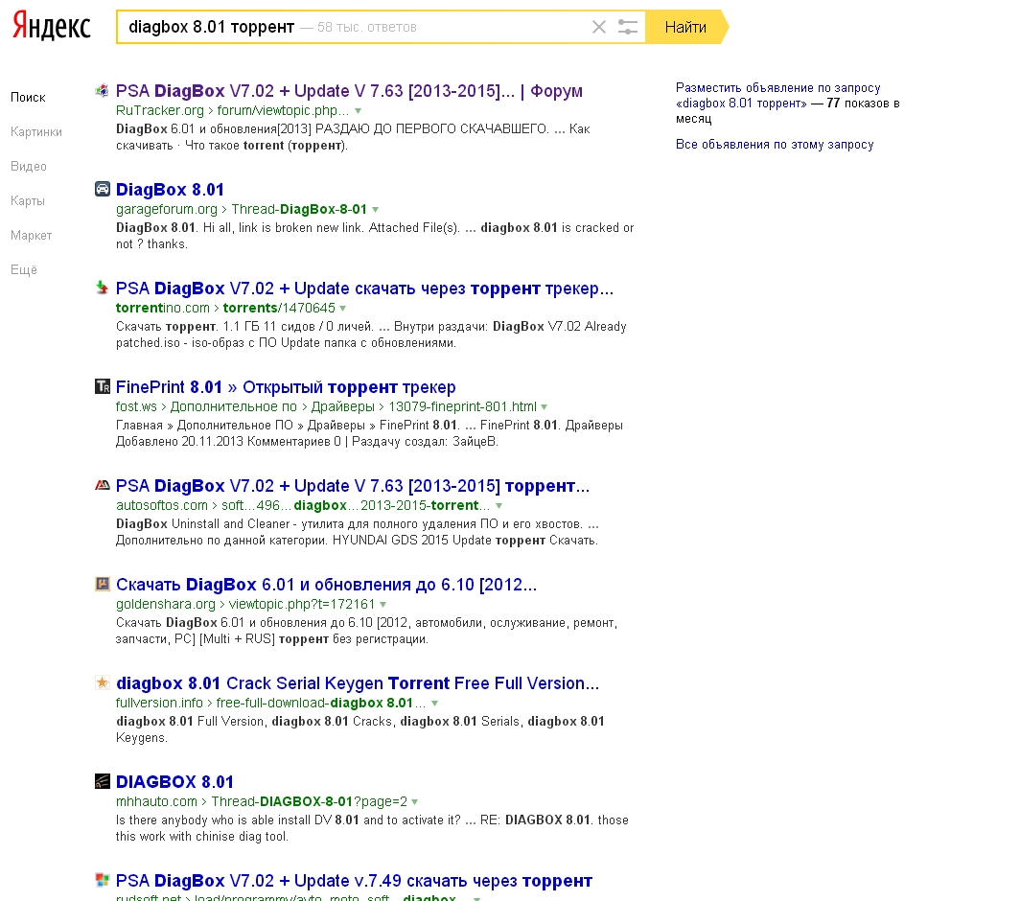1020x901 pixels.
Task: Click the Yandex logo
Action: click(52, 27)
